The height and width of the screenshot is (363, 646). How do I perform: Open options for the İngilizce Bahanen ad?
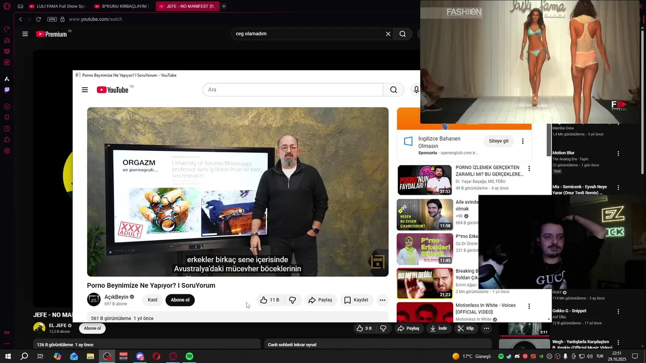523,141
